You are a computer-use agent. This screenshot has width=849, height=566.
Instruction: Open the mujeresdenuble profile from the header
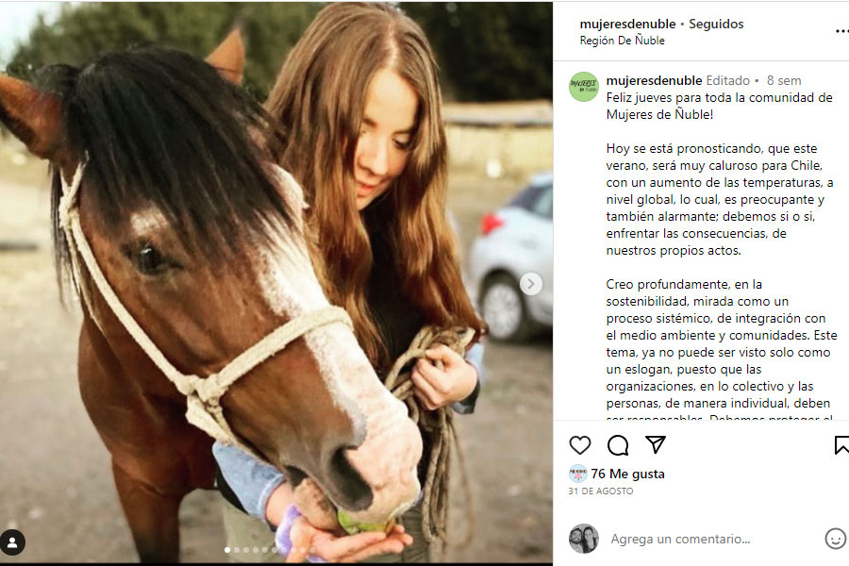(628, 24)
